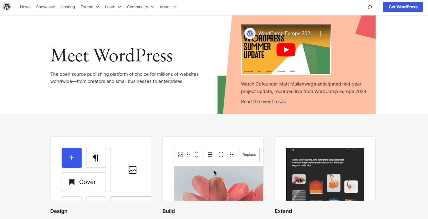
Task: Expand the About dropdown menu
Action: (x=168, y=7)
